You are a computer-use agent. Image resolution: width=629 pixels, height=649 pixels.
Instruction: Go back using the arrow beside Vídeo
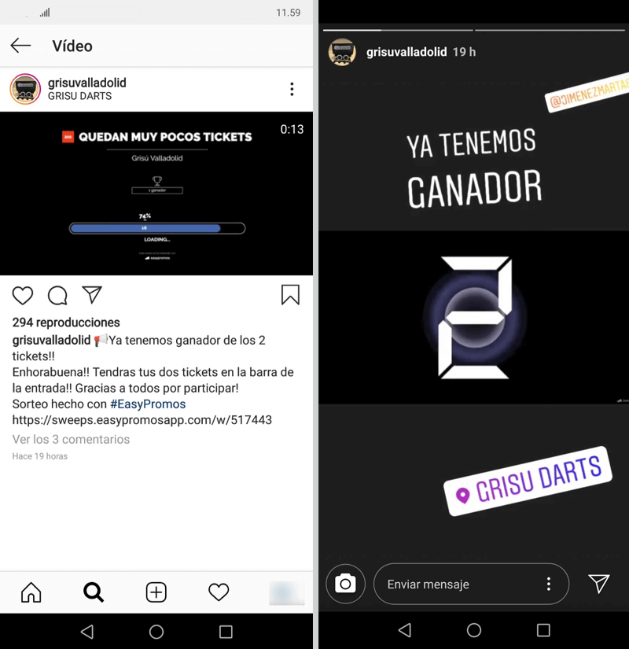click(x=20, y=46)
